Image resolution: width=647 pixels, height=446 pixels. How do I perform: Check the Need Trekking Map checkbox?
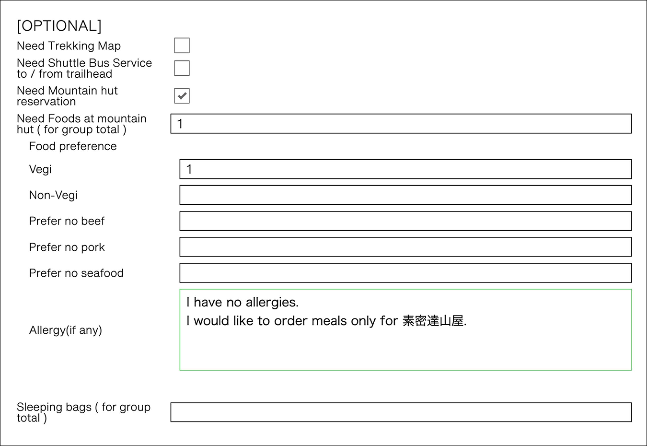point(182,45)
